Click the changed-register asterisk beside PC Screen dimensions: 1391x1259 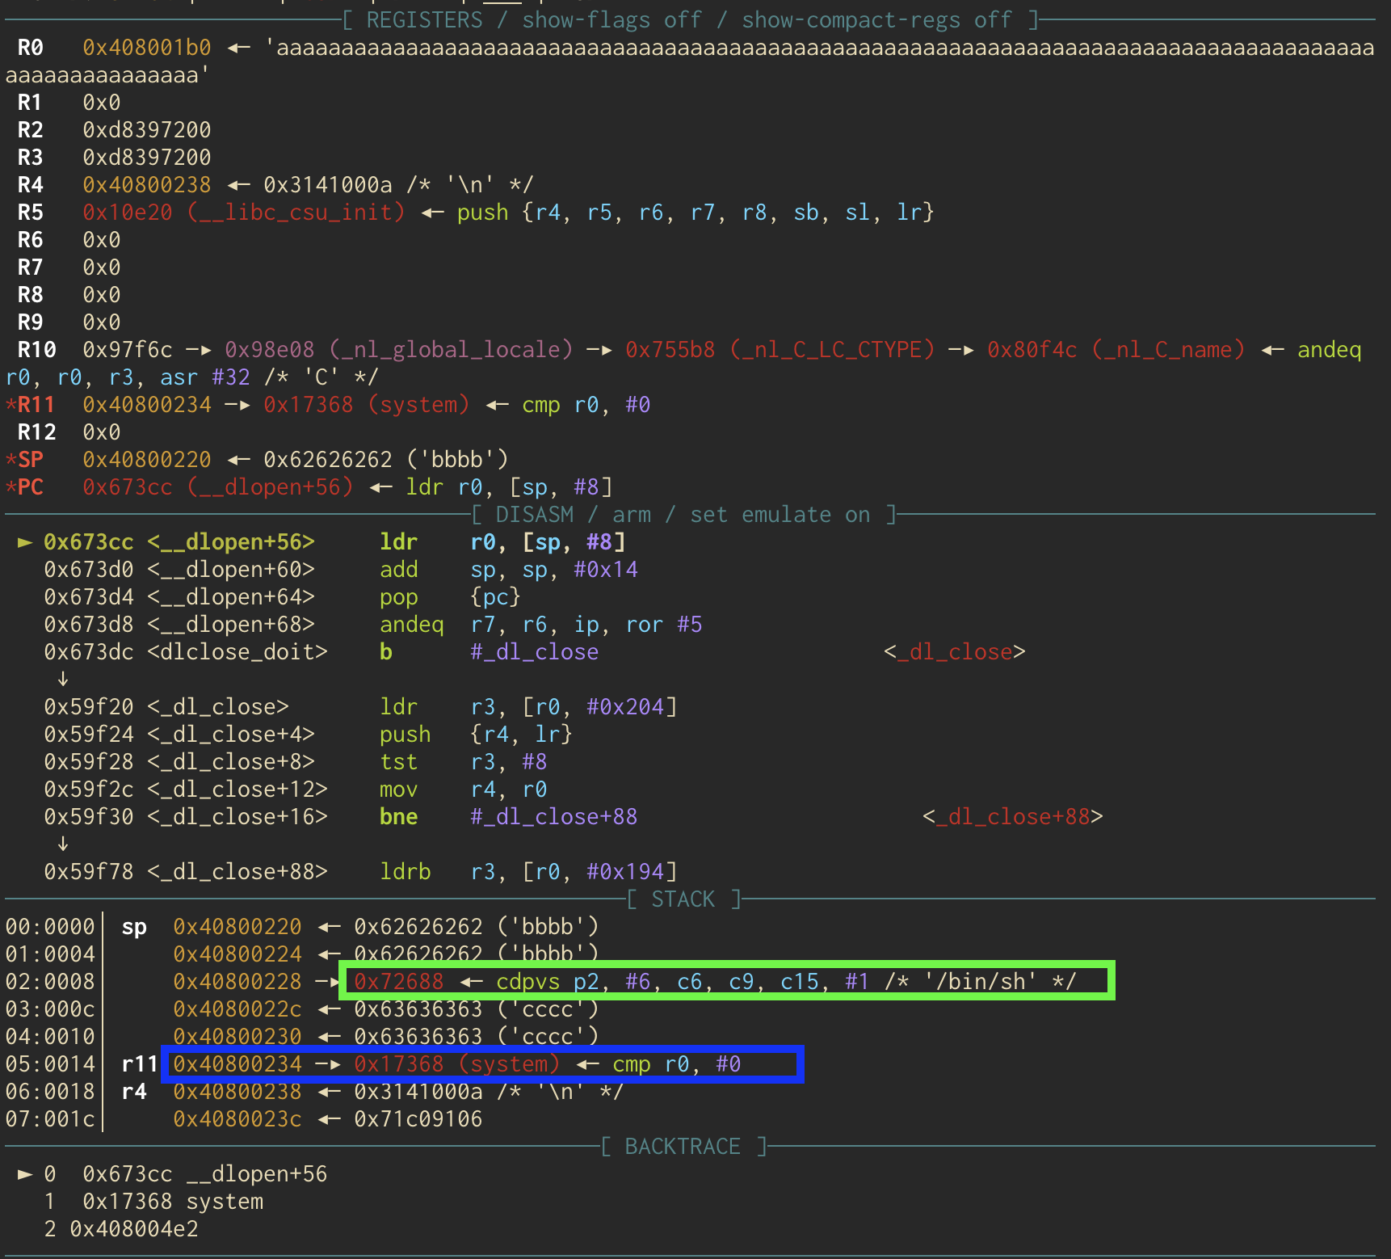(x=11, y=487)
